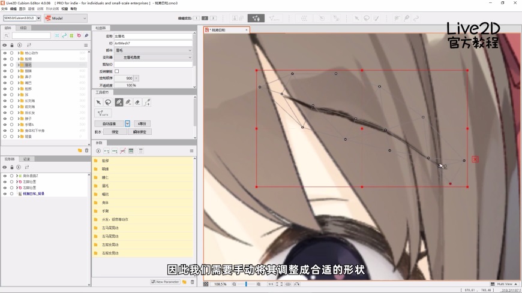The width and height of the screenshot is (522, 293).
Task: Delete a parameter with the parameters trash icon
Action: pos(193,282)
